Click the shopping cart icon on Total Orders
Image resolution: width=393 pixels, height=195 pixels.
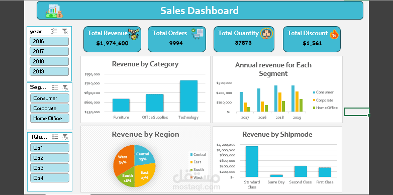pyautogui.click(x=197, y=33)
